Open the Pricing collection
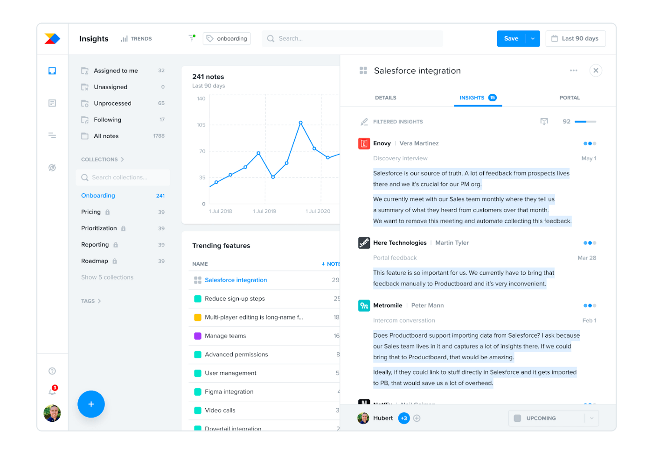 click(123, 212)
